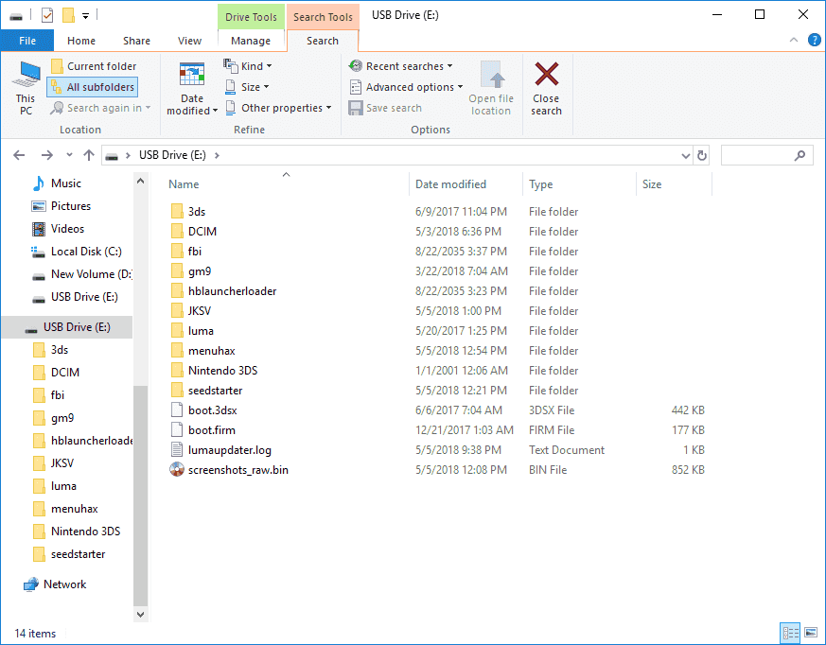Click the USB Drive (E:) breadcrumb in address bar
Screen dimensions: 826x645
coord(172,155)
